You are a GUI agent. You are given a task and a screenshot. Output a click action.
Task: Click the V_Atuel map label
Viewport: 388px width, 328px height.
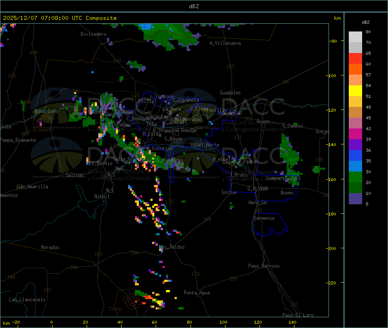click(222, 159)
